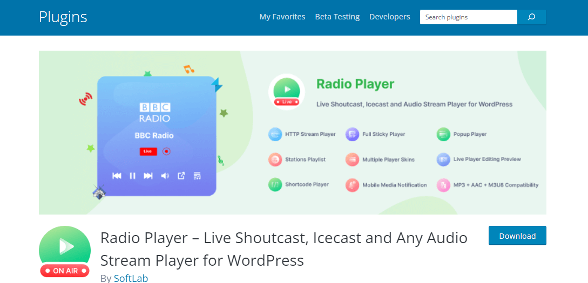This screenshot has width=588, height=283.
Task: Click the record circle icon beside Live badge
Action: [x=166, y=151]
